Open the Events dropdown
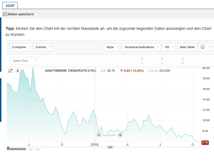 [x=43, y=47]
